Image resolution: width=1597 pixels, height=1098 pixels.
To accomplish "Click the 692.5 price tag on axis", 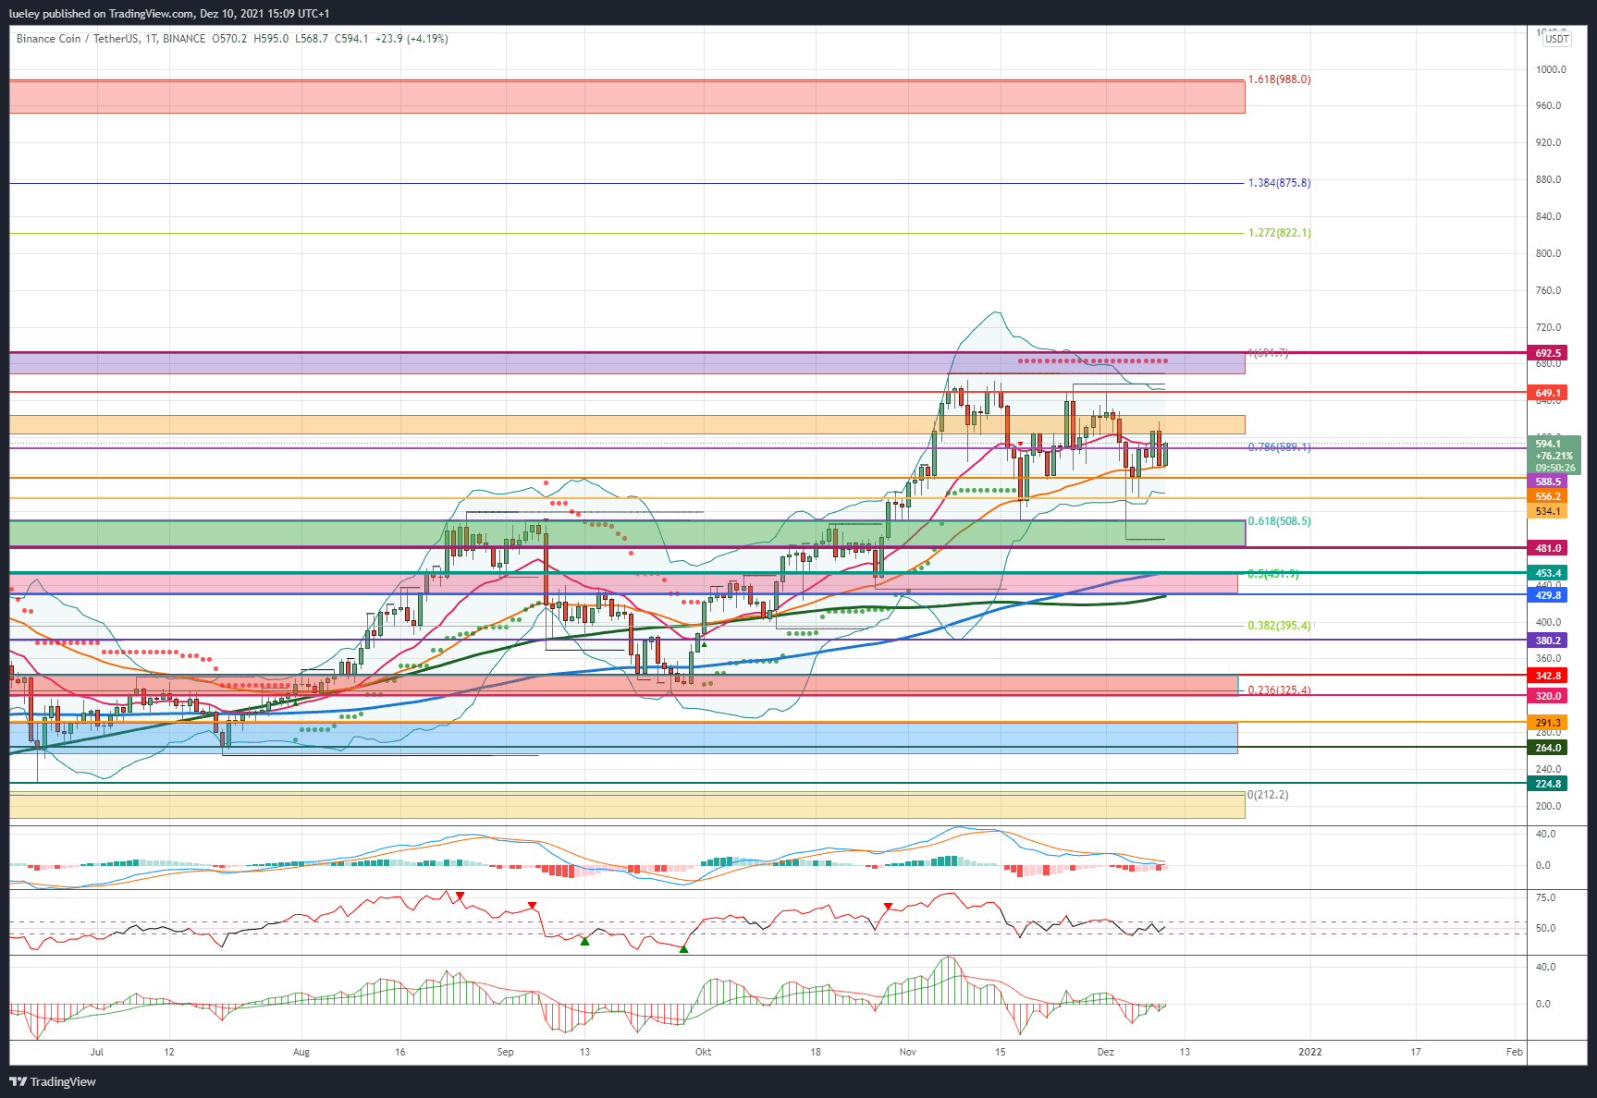I will 1548,353.
